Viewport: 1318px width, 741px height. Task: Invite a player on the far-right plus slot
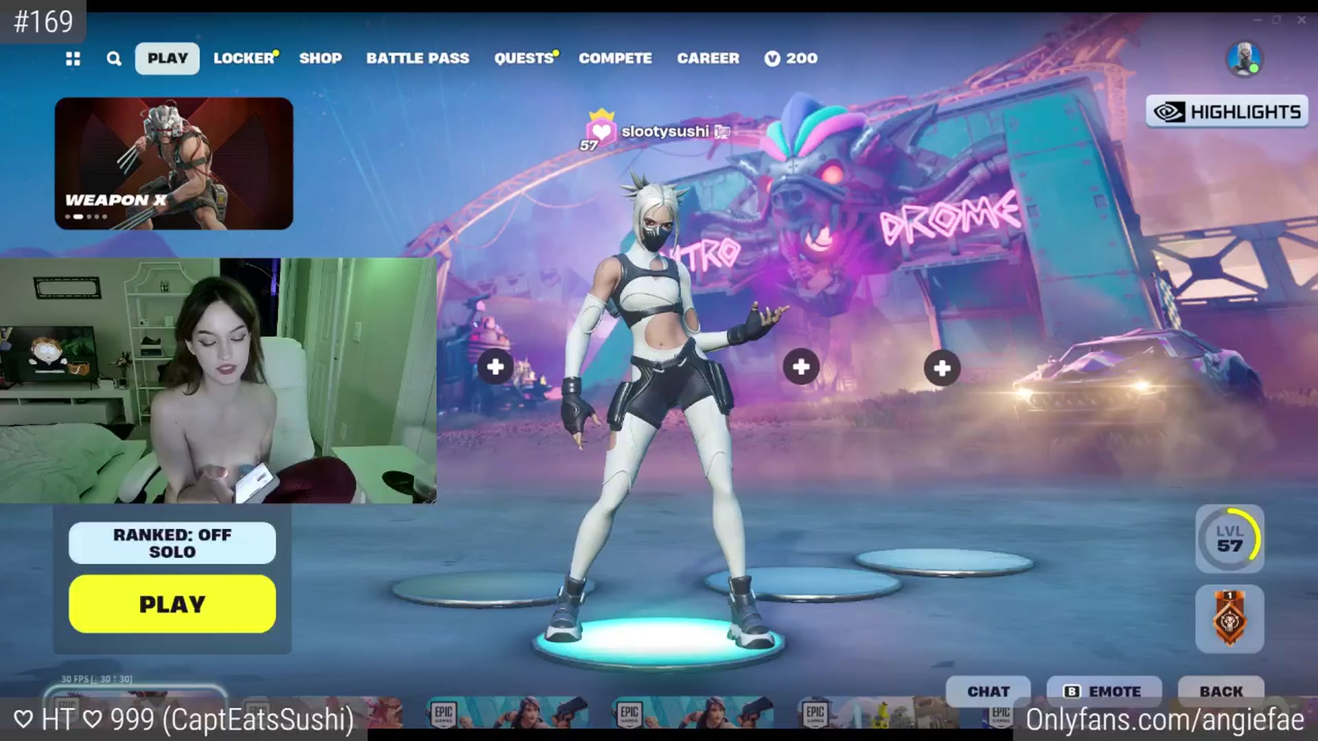[x=942, y=368]
